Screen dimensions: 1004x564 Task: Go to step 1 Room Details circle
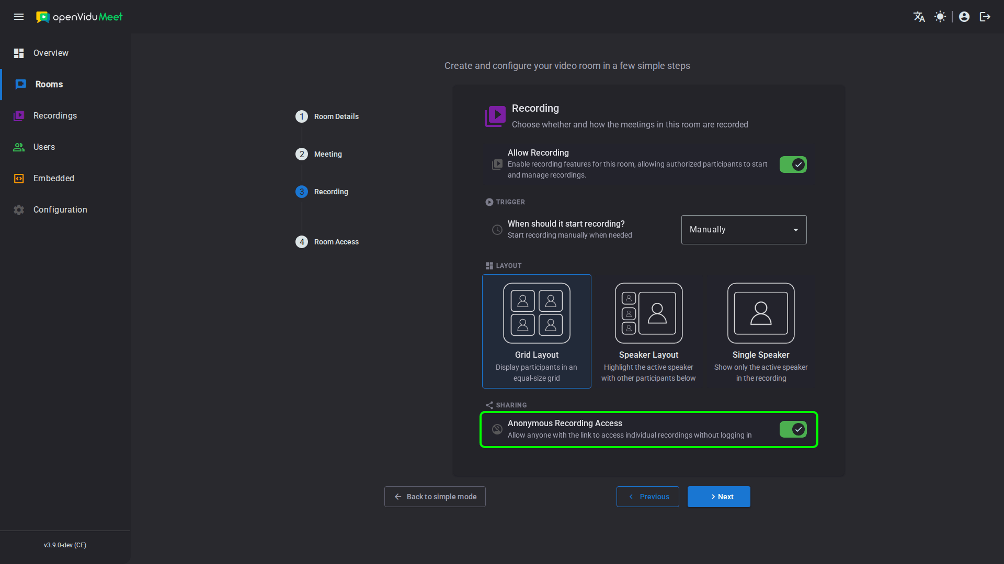pos(302,116)
